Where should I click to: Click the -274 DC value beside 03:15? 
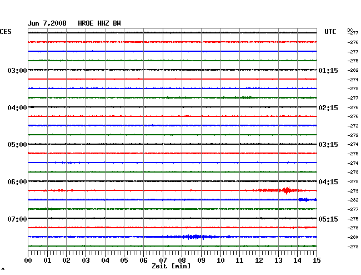click(x=353, y=144)
